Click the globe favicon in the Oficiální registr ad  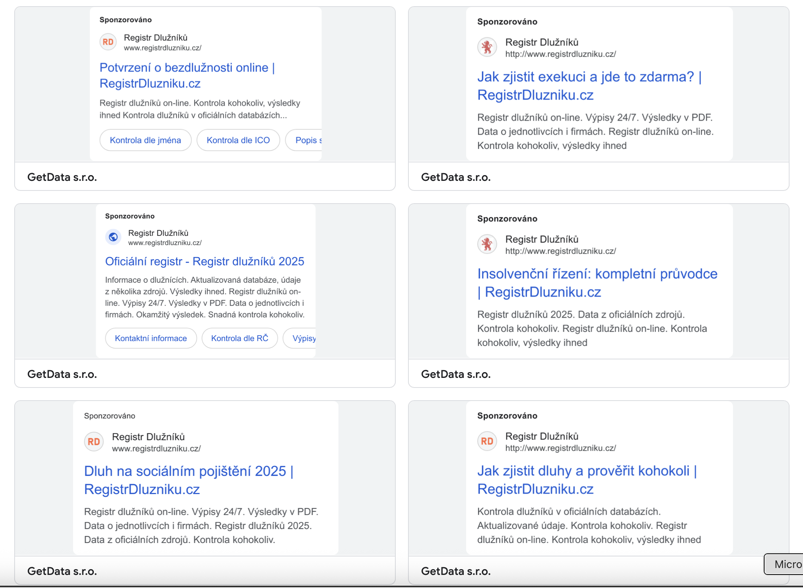113,237
